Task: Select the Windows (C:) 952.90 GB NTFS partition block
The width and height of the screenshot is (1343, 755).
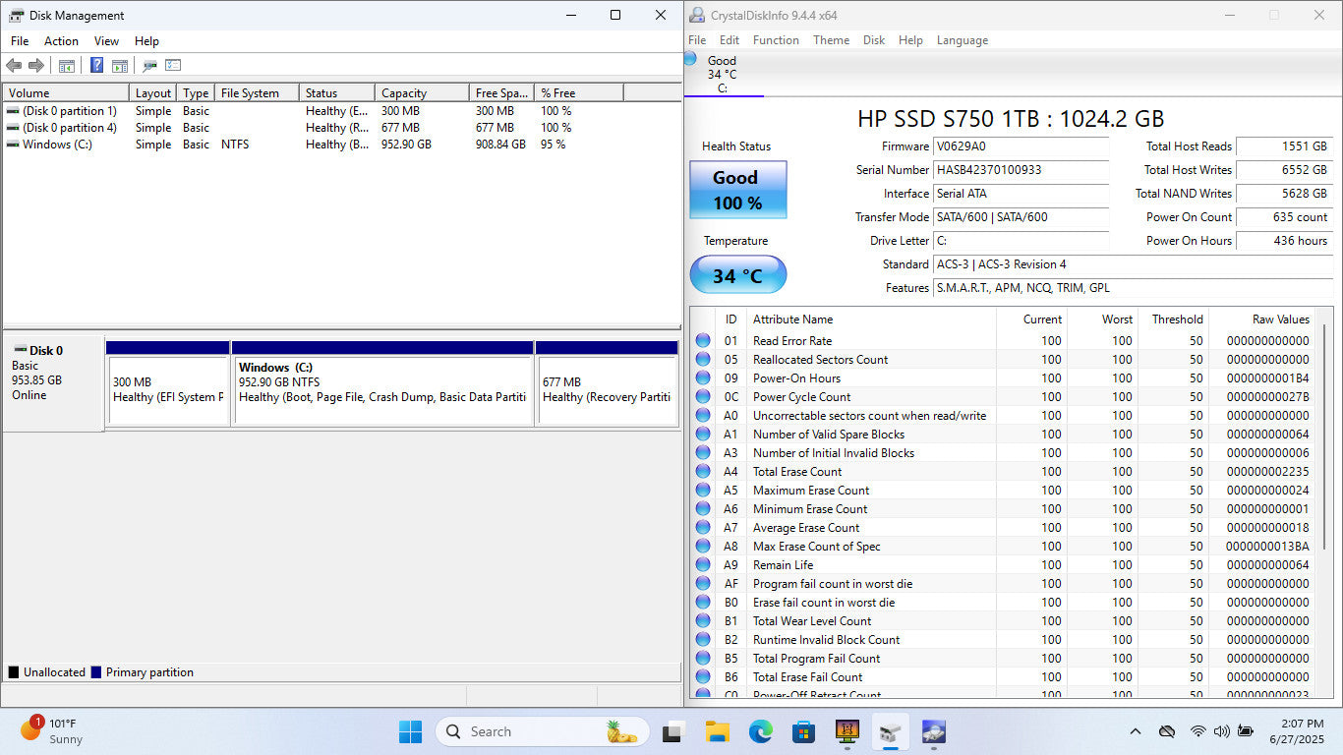Action: point(383,383)
